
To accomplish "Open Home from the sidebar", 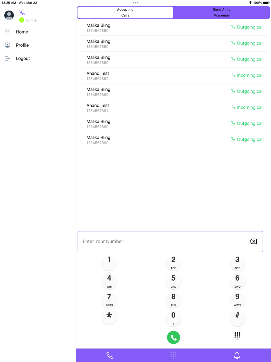I will click(22, 32).
